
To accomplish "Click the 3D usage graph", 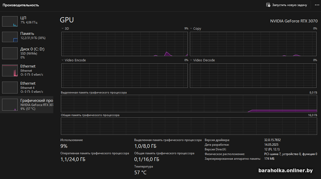I will pyautogui.click(x=124, y=44).
